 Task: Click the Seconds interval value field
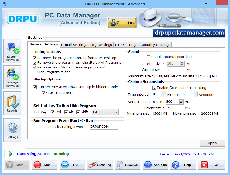(188, 94)
